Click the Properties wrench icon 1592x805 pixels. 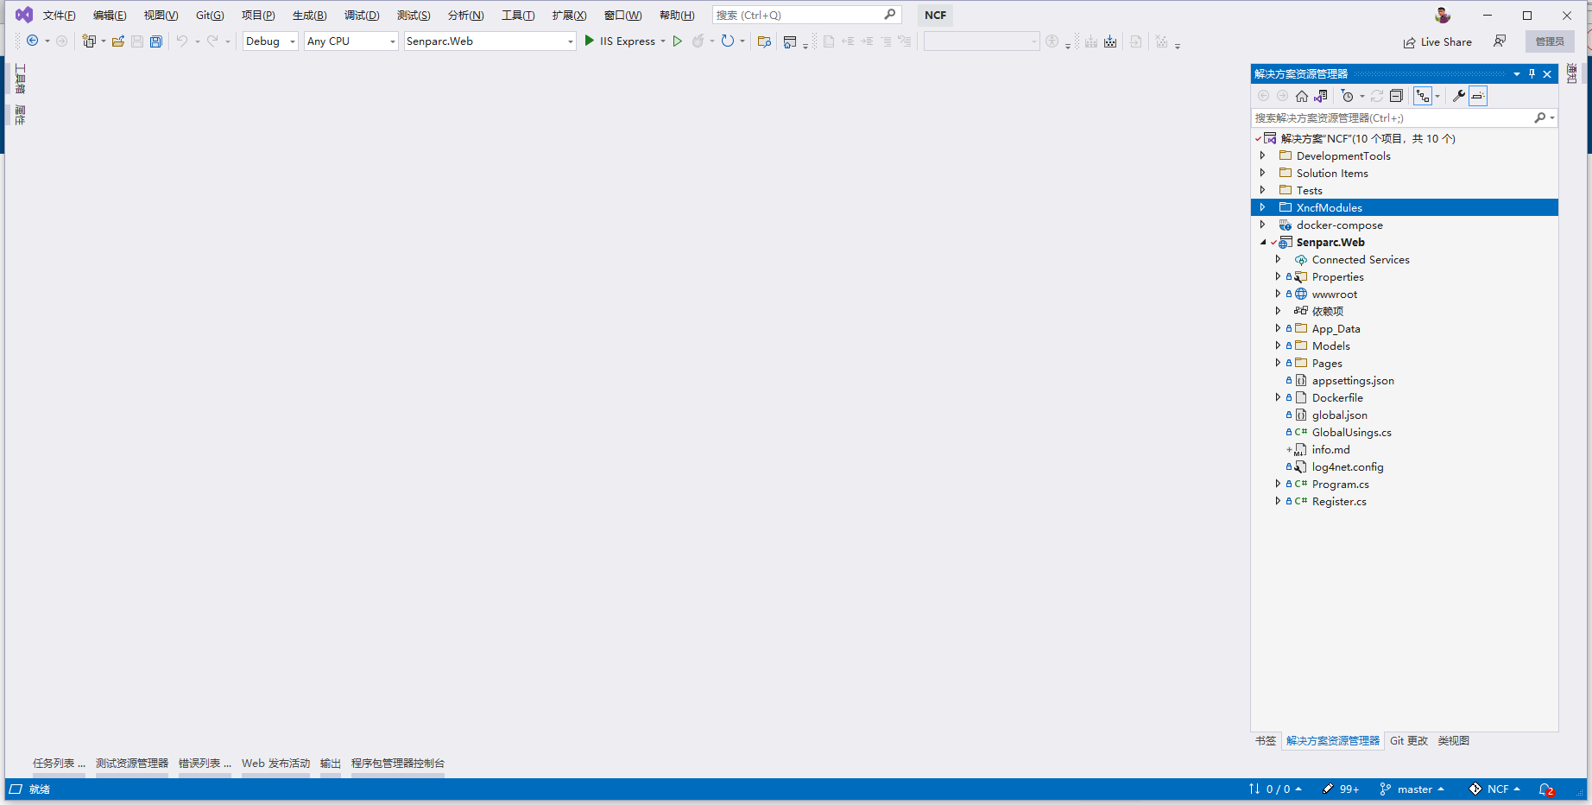[x=1459, y=96]
